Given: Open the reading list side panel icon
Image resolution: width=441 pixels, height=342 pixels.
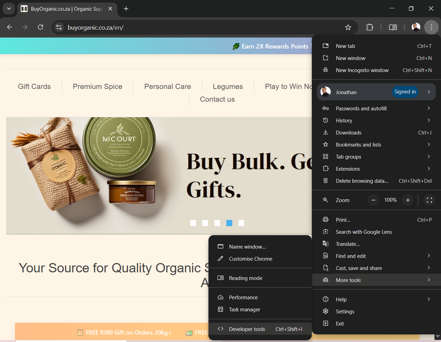Looking at the screenshot, I should pyautogui.click(x=393, y=27).
